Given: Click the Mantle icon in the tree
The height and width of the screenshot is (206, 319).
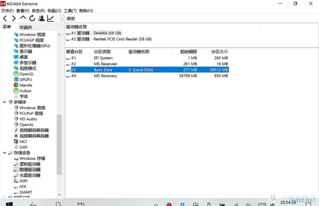Looking at the screenshot, I should [16, 85].
